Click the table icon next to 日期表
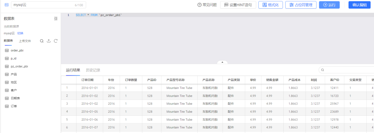This screenshot has height=133, width=374. point(7,98)
